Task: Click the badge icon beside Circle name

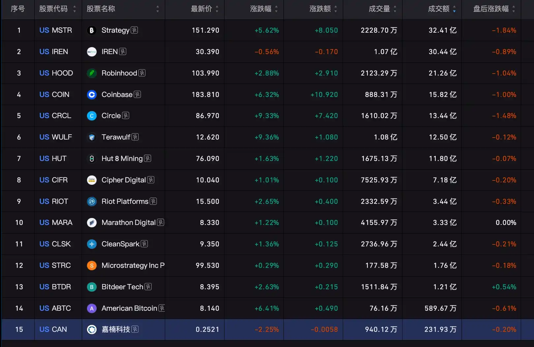Action: [x=126, y=115]
